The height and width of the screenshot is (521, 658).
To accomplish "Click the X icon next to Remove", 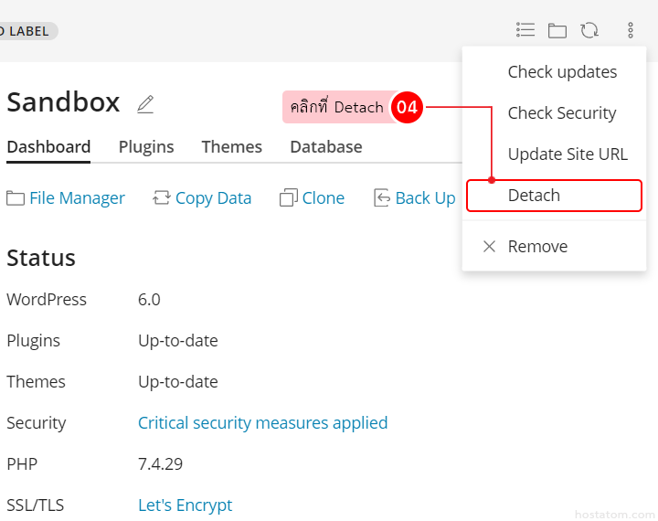I will coord(489,247).
